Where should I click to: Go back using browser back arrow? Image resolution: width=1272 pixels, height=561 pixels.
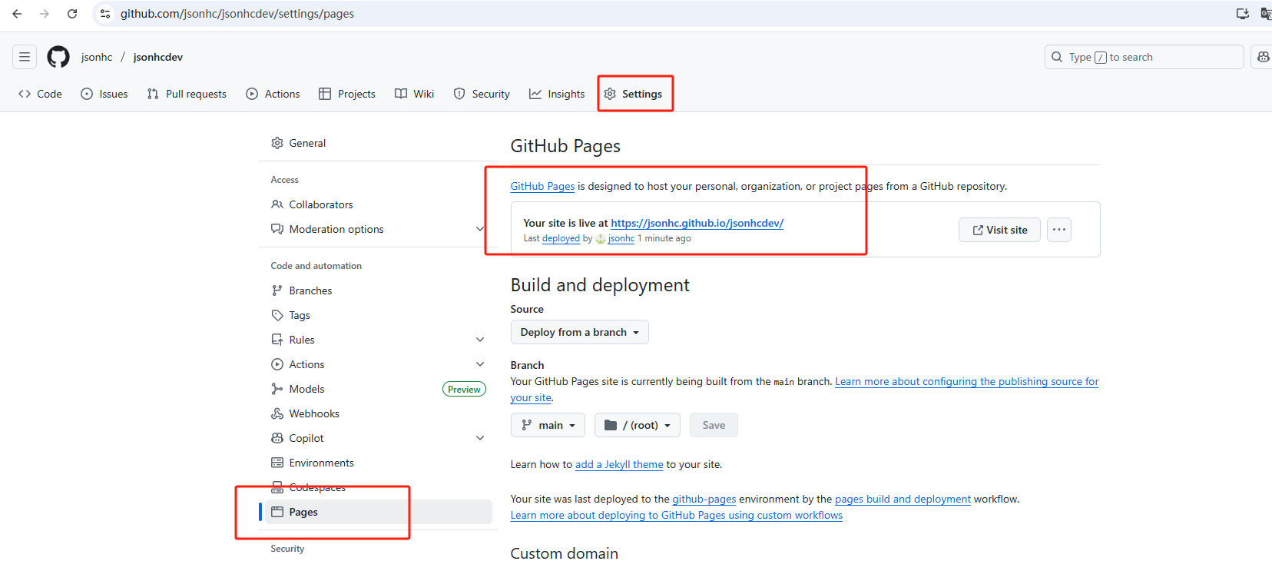click(17, 14)
